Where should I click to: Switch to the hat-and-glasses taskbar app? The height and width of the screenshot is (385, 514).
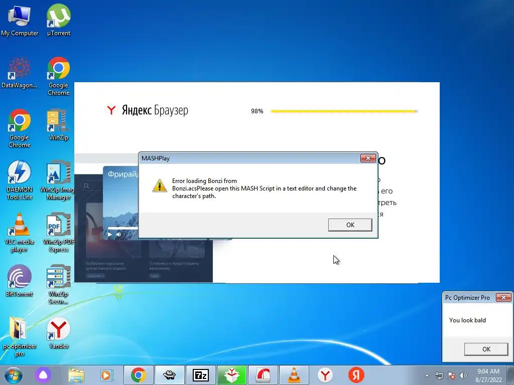(x=170, y=375)
